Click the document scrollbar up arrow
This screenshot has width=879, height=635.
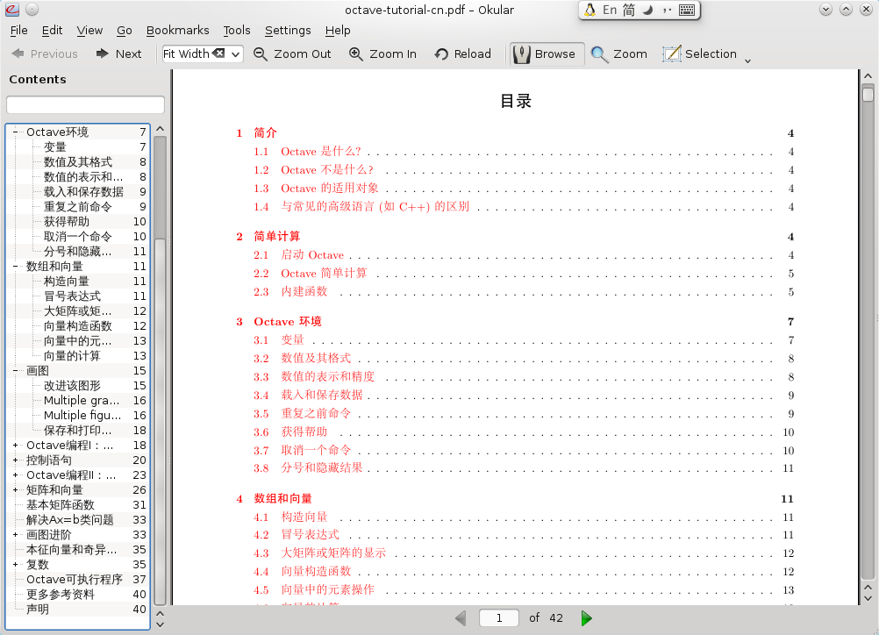(x=868, y=76)
